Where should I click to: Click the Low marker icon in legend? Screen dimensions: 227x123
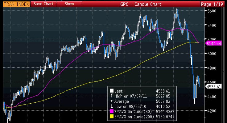(x=111, y=106)
